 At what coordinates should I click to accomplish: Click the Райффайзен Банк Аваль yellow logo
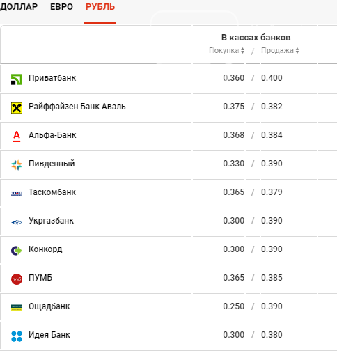tap(17, 108)
